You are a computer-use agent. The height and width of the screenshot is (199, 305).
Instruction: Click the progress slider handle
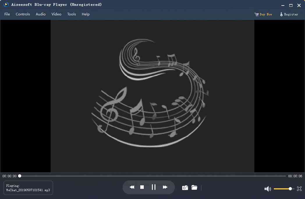[x=20, y=176]
